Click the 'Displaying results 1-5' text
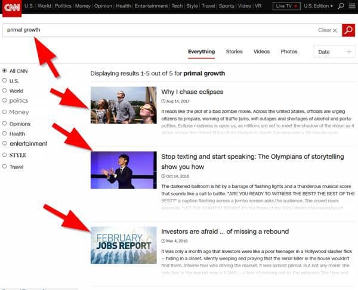The image size is (358, 290). (158, 73)
